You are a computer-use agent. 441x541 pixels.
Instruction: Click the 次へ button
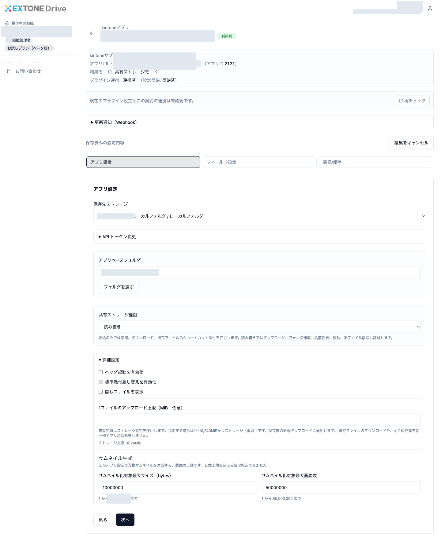point(125,520)
